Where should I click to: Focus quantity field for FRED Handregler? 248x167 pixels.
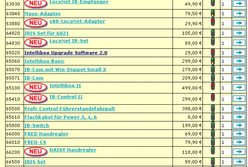pyautogui.click(x=226, y=134)
